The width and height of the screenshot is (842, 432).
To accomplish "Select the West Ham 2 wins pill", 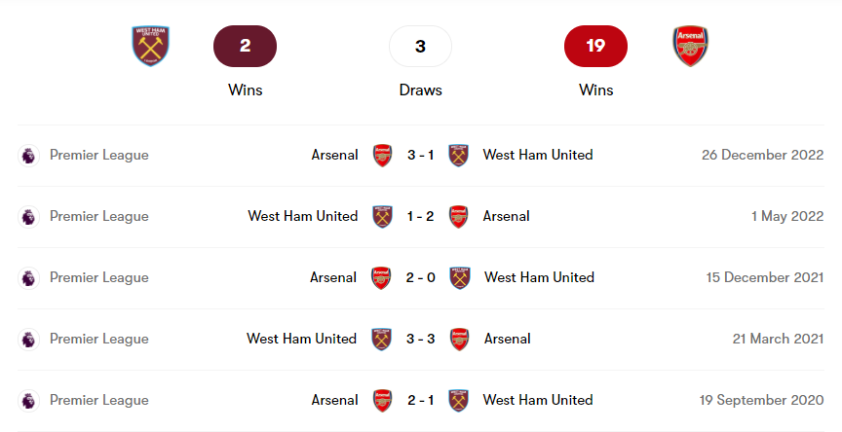I will coord(245,46).
